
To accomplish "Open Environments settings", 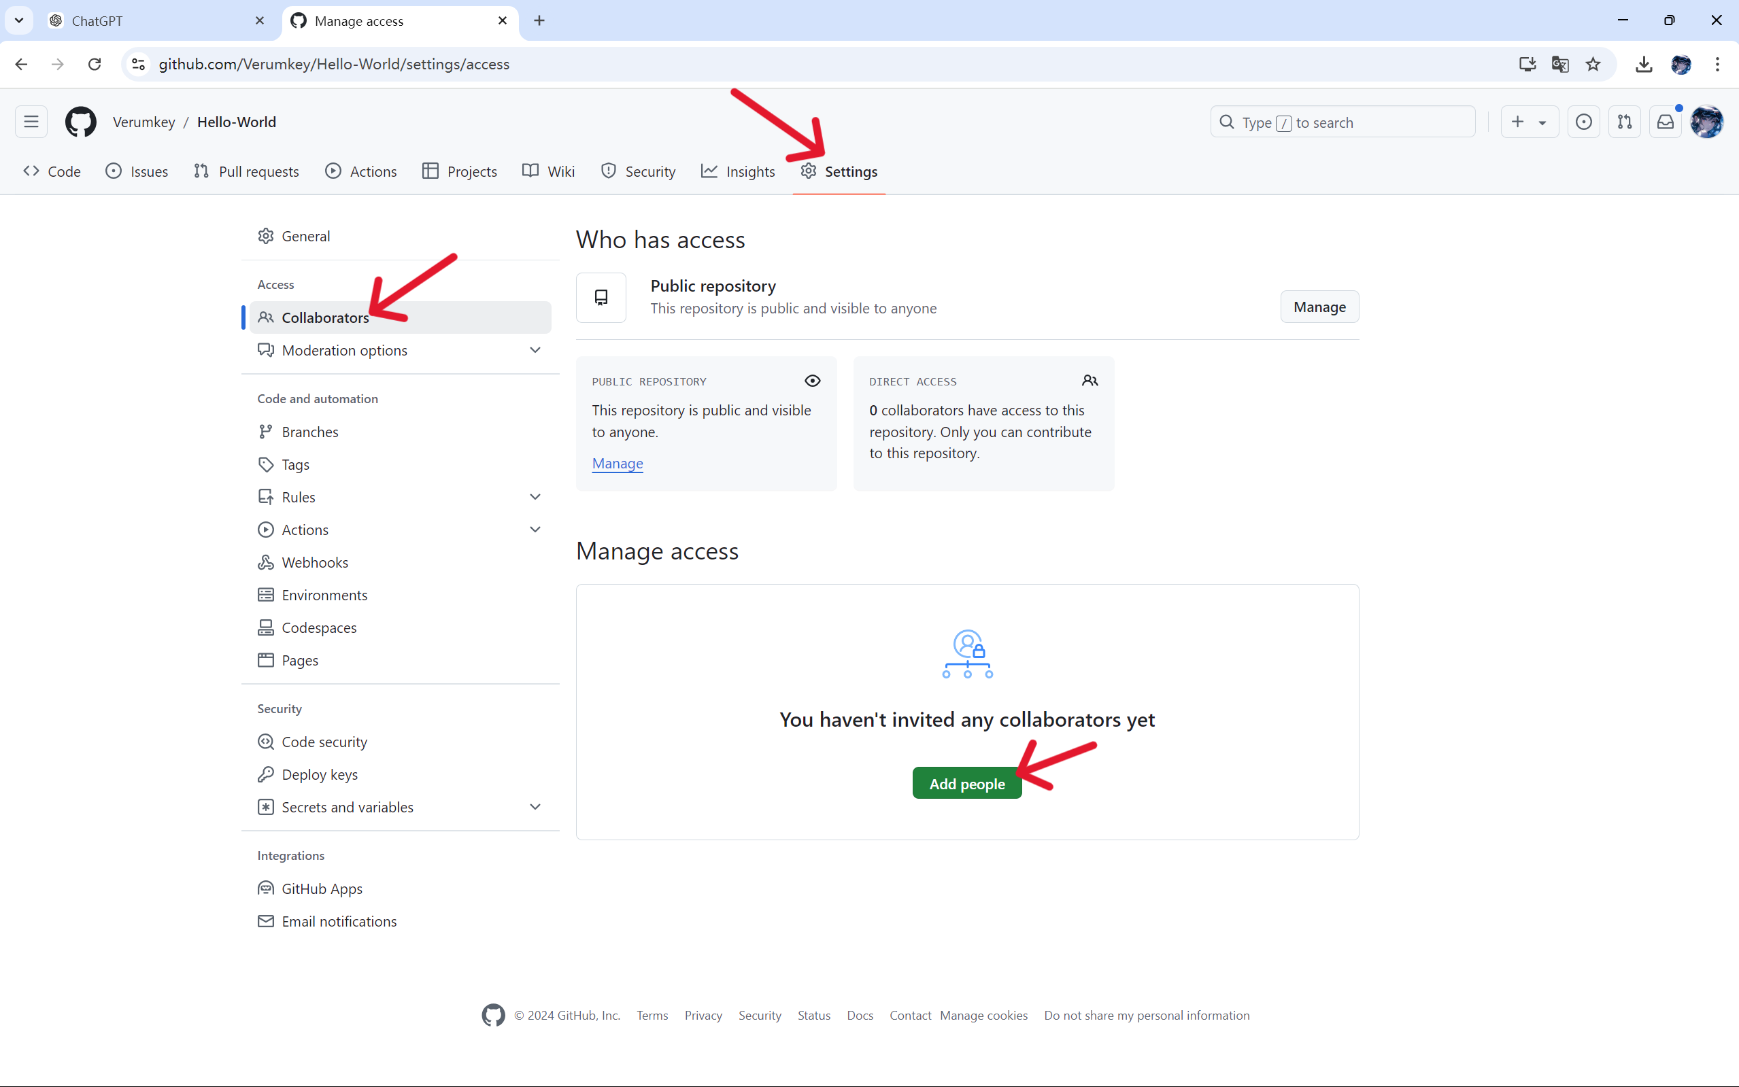I will [401, 595].
